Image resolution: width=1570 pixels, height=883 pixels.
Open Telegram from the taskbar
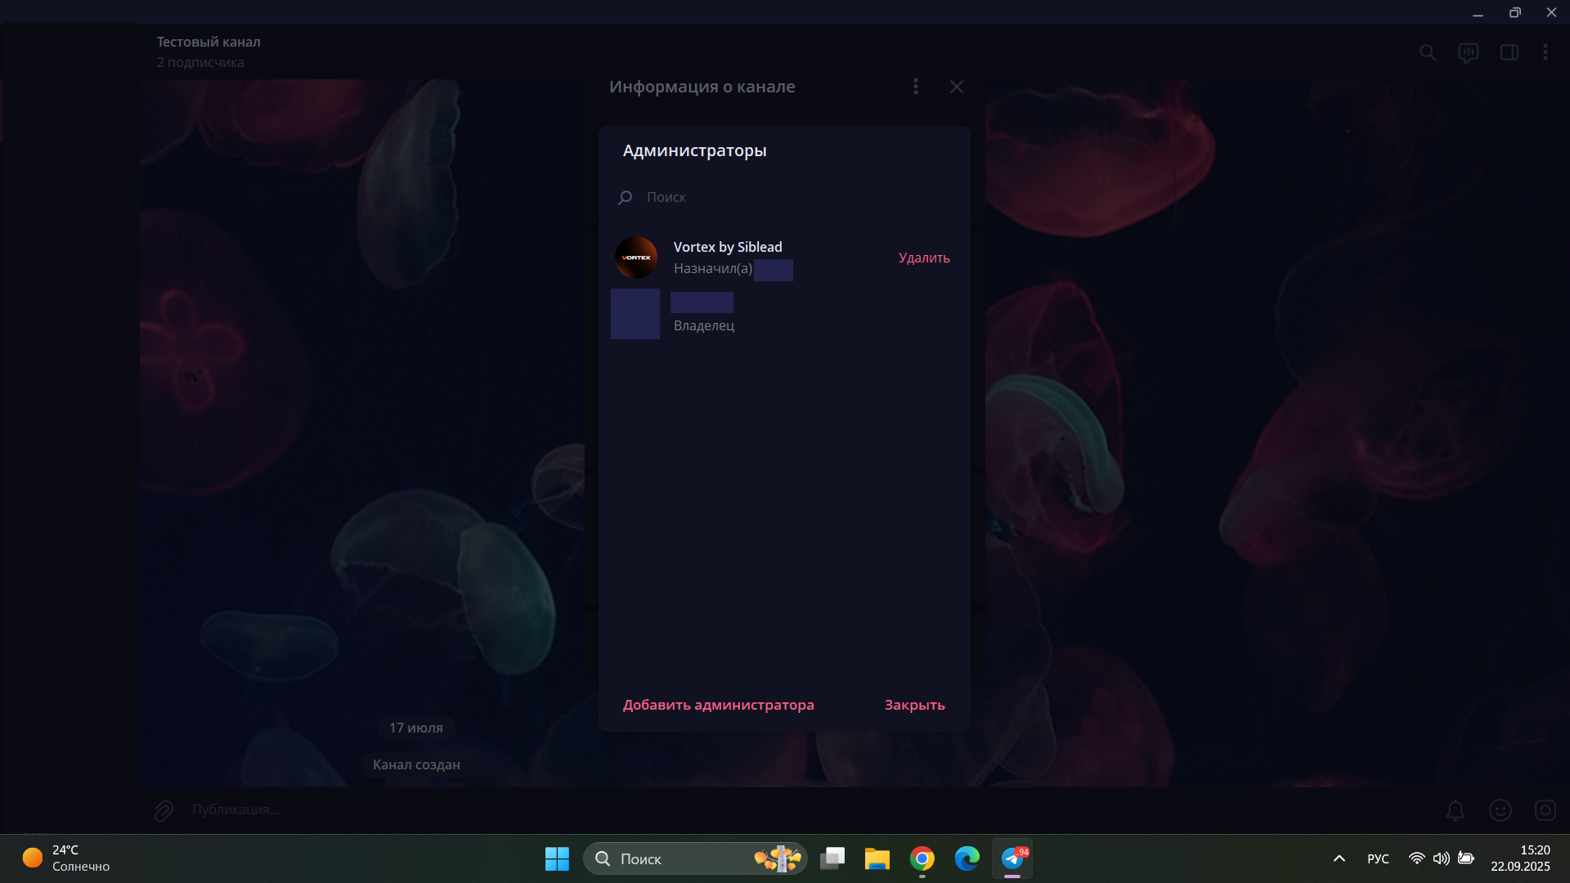click(x=1012, y=858)
